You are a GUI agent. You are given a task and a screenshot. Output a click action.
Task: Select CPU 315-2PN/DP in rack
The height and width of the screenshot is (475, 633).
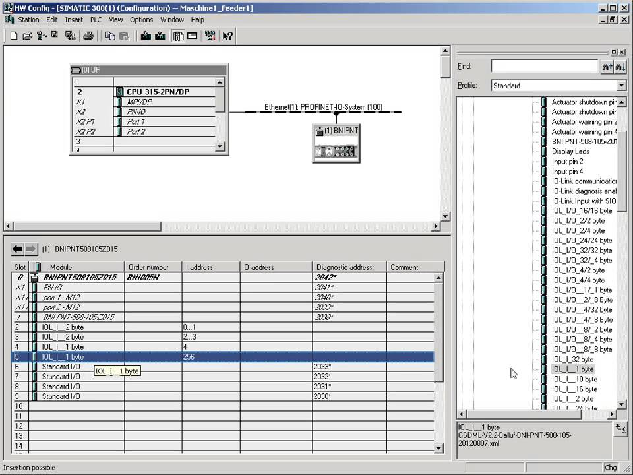pyautogui.click(x=158, y=92)
